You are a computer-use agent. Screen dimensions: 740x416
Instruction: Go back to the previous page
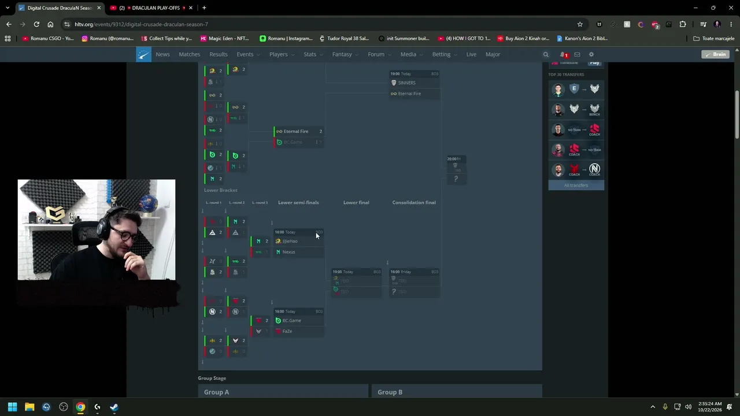coord(9,24)
